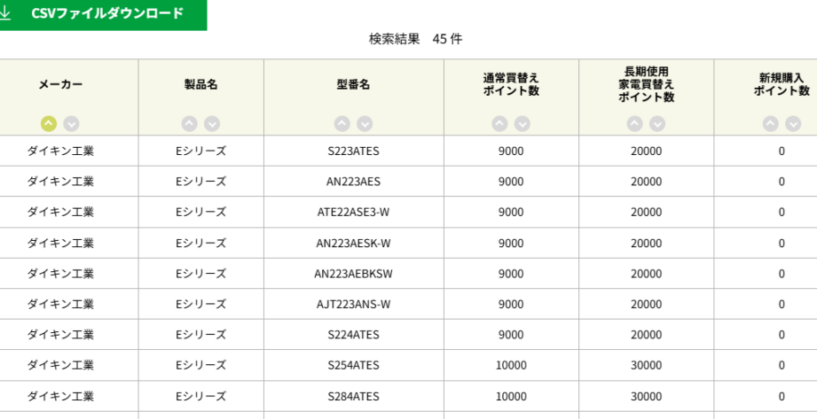Click the CSVファイルダウンロード button

coord(107,13)
